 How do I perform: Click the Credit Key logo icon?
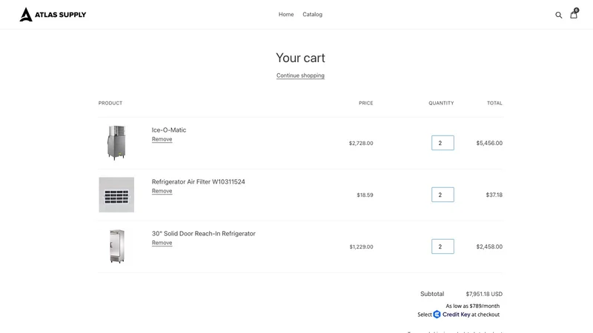point(437,314)
